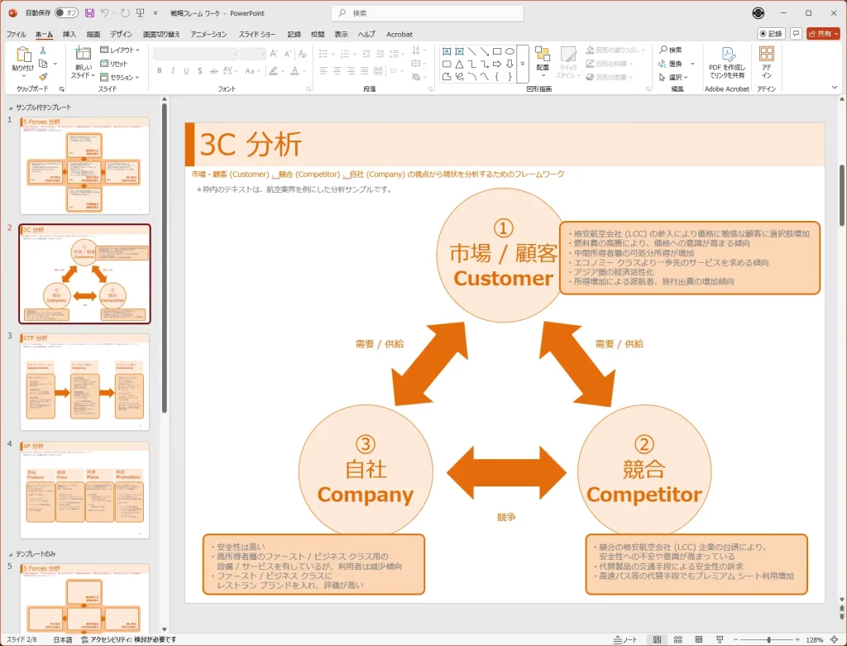Collapse the サンプル付テンプレート section
Viewport: 847px width, 646px height.
click(10, 108)
